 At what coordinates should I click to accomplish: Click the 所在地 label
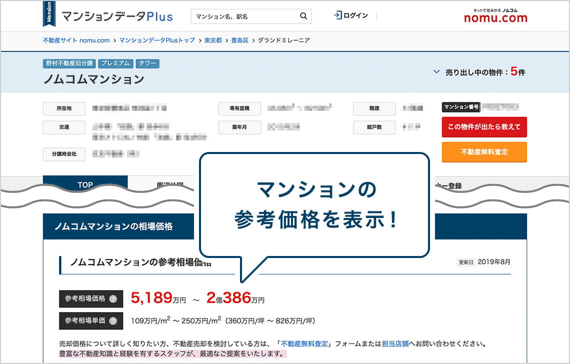(x=64, y=108)
